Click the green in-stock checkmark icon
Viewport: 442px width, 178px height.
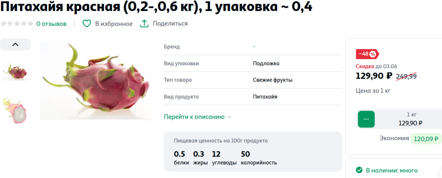pyautogui.click(x=359, y=170)
